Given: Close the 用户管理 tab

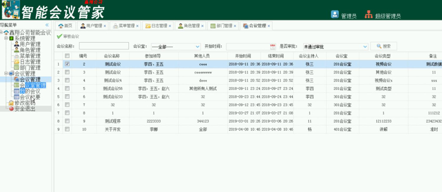Looking at the screenshot, I should pyautogui.click(x=105, y=26).
